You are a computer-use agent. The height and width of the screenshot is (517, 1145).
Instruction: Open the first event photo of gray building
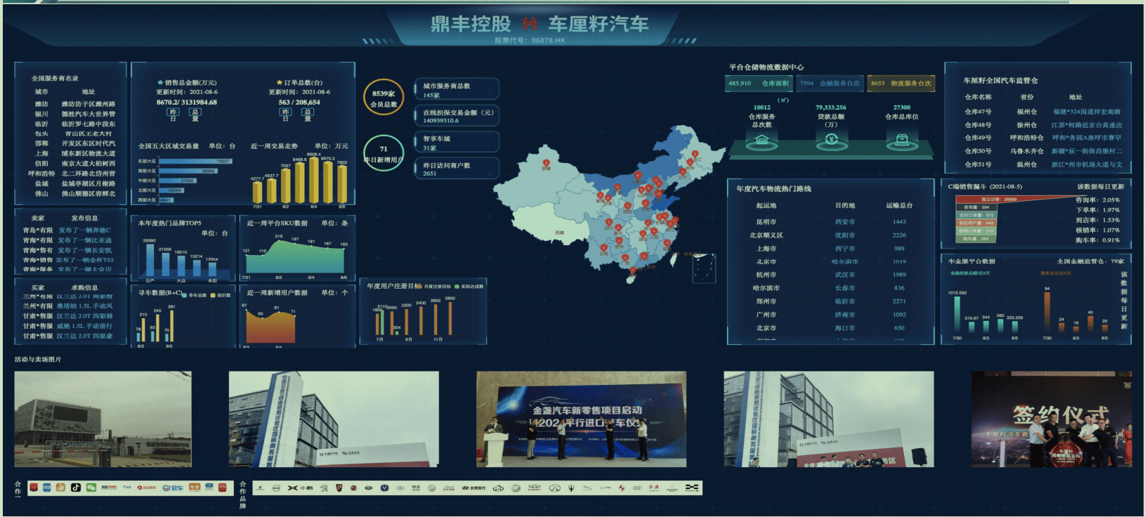point(103,419)
